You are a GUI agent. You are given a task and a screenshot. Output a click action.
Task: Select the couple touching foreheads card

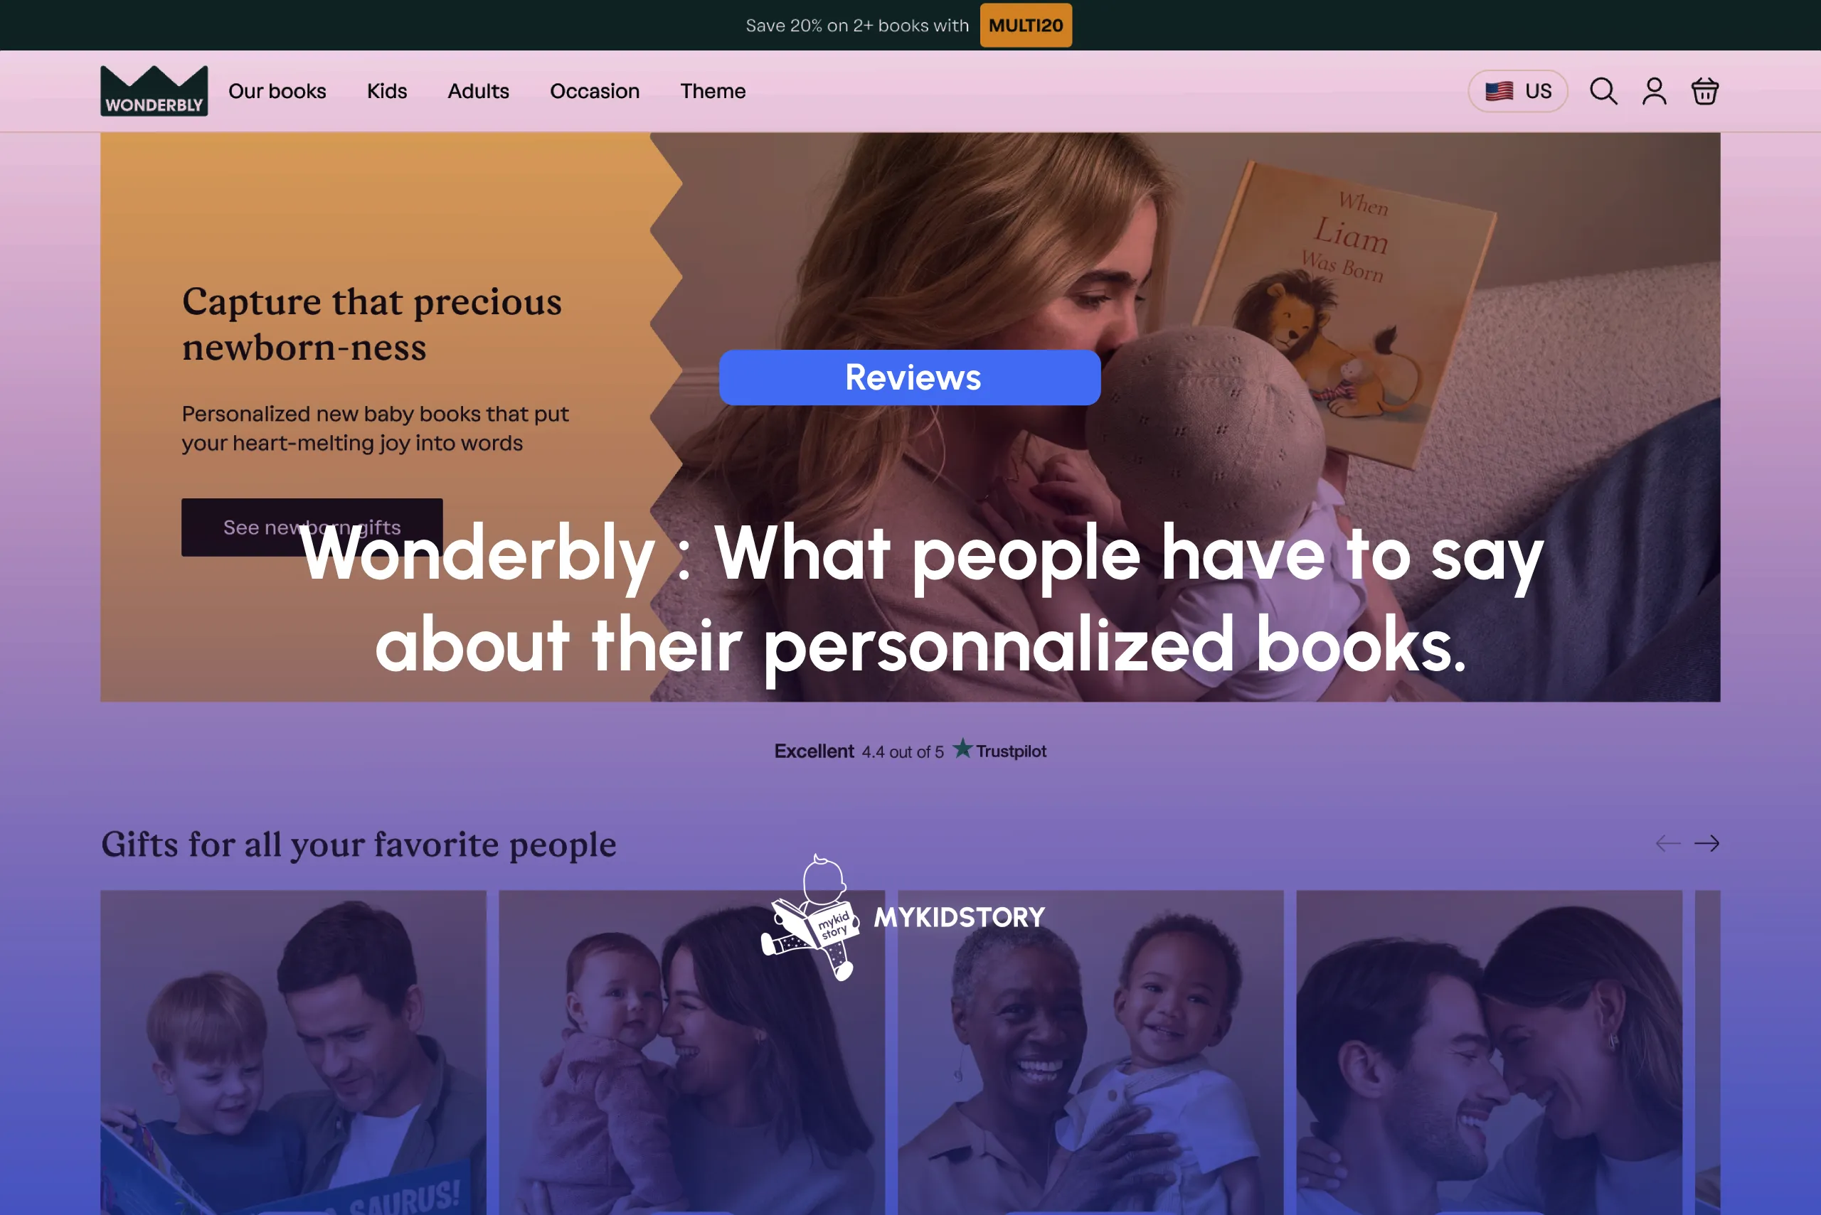click(1490, 1052)
